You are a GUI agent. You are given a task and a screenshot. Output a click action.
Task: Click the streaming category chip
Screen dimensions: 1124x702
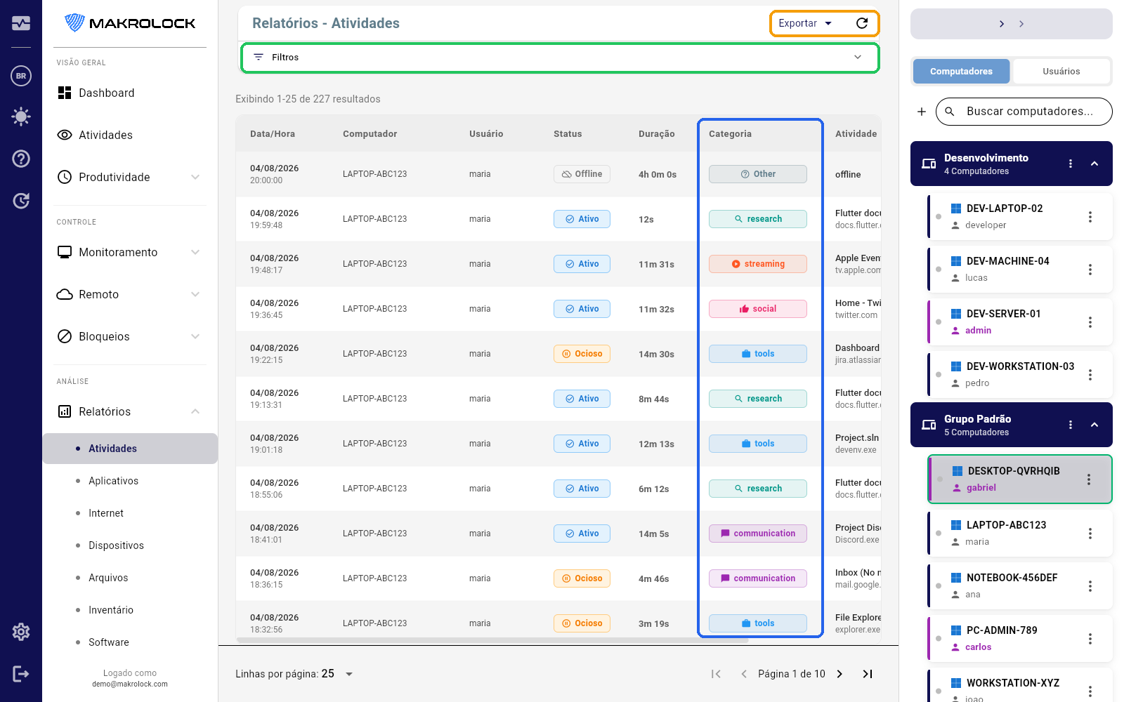coord(758,264)
